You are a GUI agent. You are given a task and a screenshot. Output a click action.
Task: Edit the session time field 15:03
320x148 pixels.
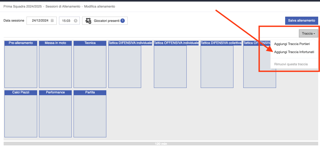(x=69, y=21)
